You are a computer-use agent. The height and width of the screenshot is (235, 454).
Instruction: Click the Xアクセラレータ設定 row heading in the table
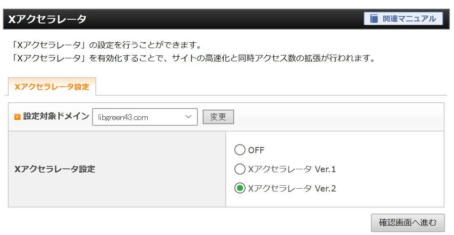(x=55, y=169)
